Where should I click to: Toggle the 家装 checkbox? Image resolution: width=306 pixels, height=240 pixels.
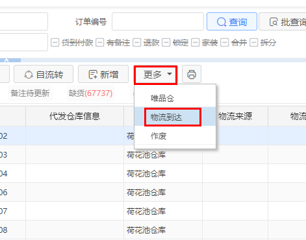pyautogui.click(x=195, y=43)
